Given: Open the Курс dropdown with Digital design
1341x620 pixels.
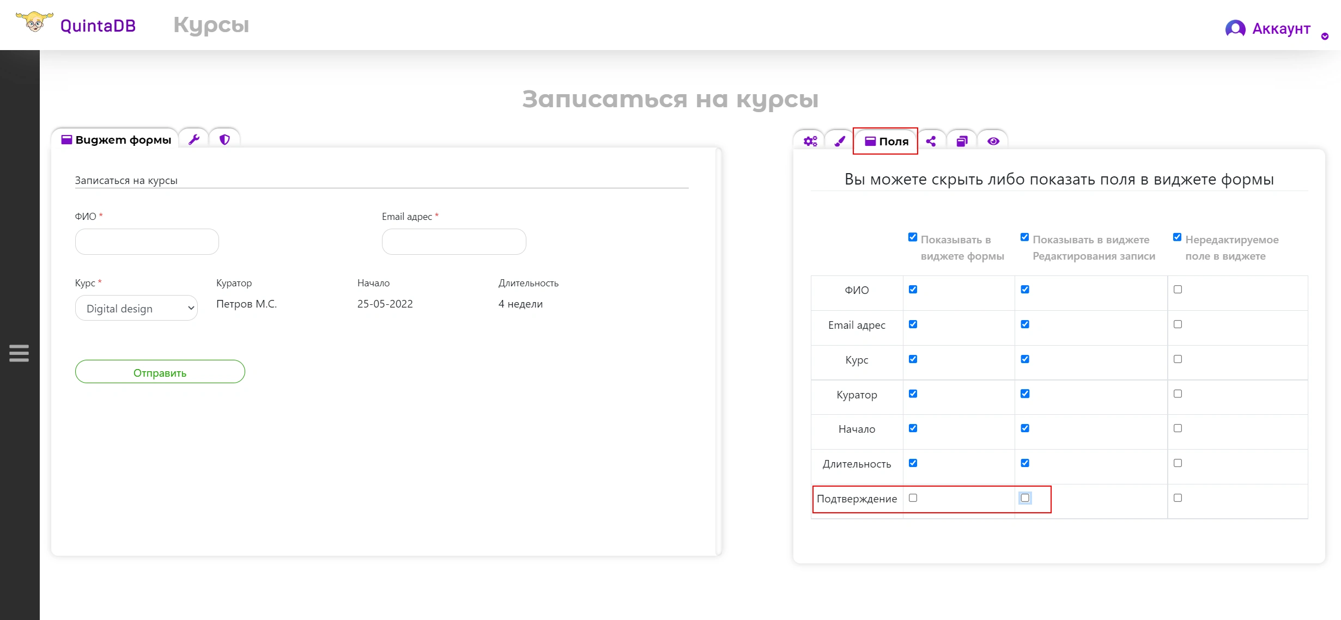Looking at the screenshot, I should coord(136,308).
